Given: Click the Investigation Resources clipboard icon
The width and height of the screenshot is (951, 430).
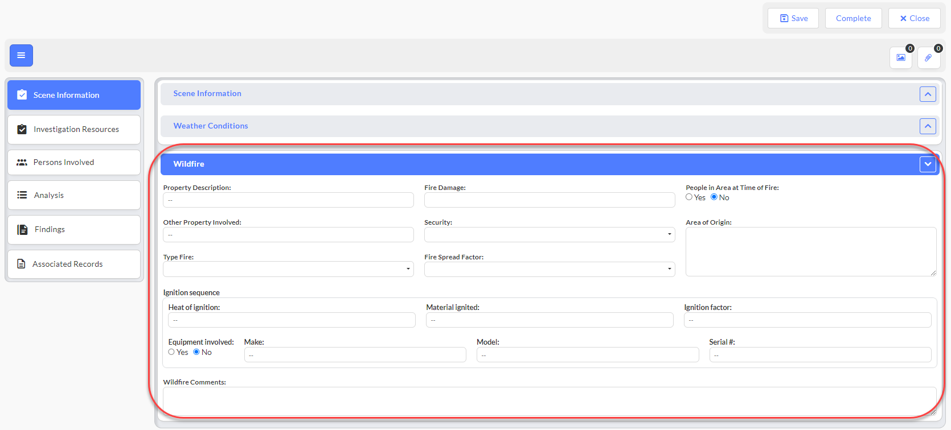Looking at the screenshot, I should click(x=22, y=129).
